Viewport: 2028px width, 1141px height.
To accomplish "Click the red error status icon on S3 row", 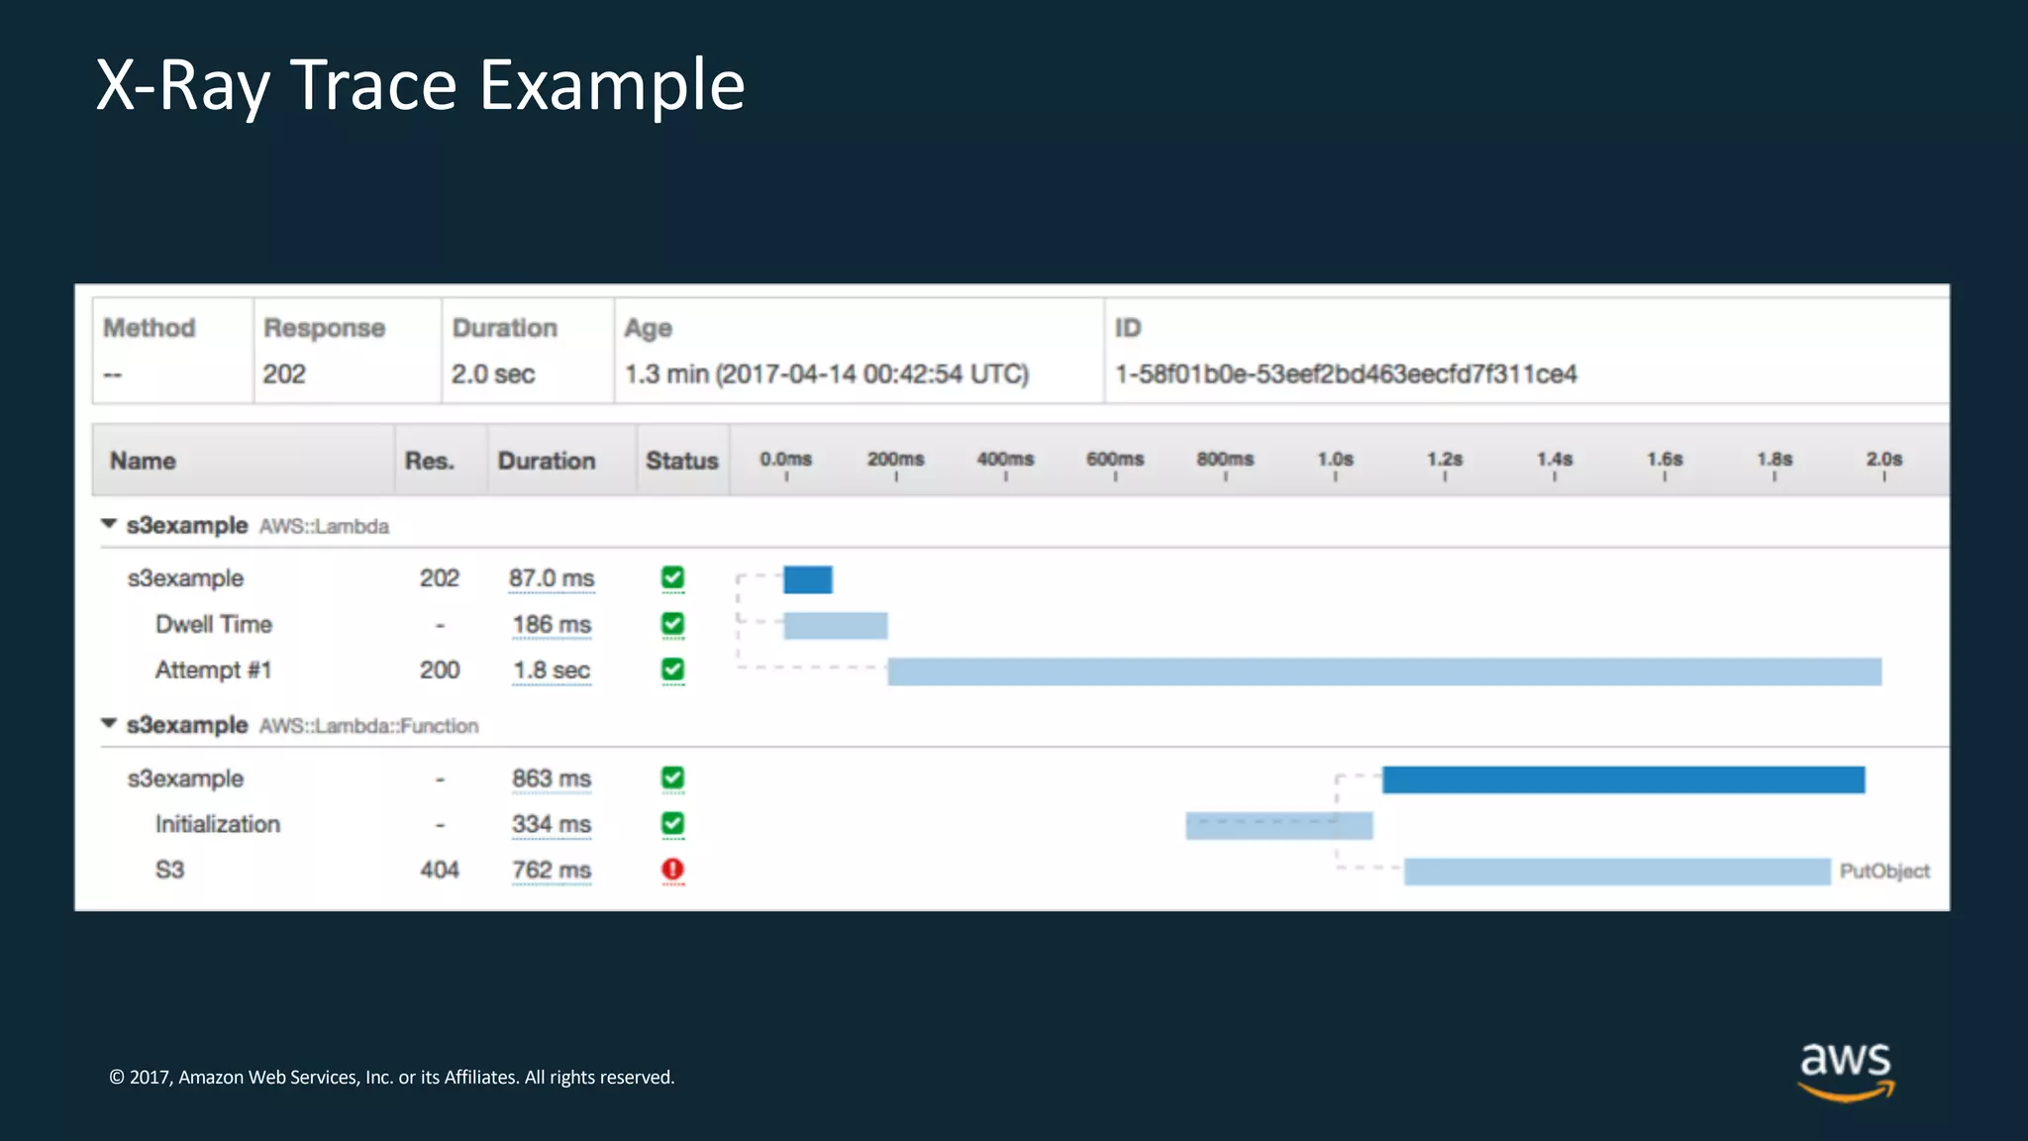I will point(672,870).
